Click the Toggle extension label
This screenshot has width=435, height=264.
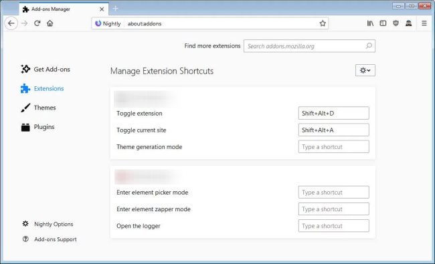pyautogui.click(x=139, y=114)
